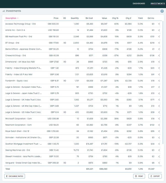This screenshot has width=166, height=183.
Task: Expand the Accesso Technology Group row chevron
Action: click(x=159, y=24)
